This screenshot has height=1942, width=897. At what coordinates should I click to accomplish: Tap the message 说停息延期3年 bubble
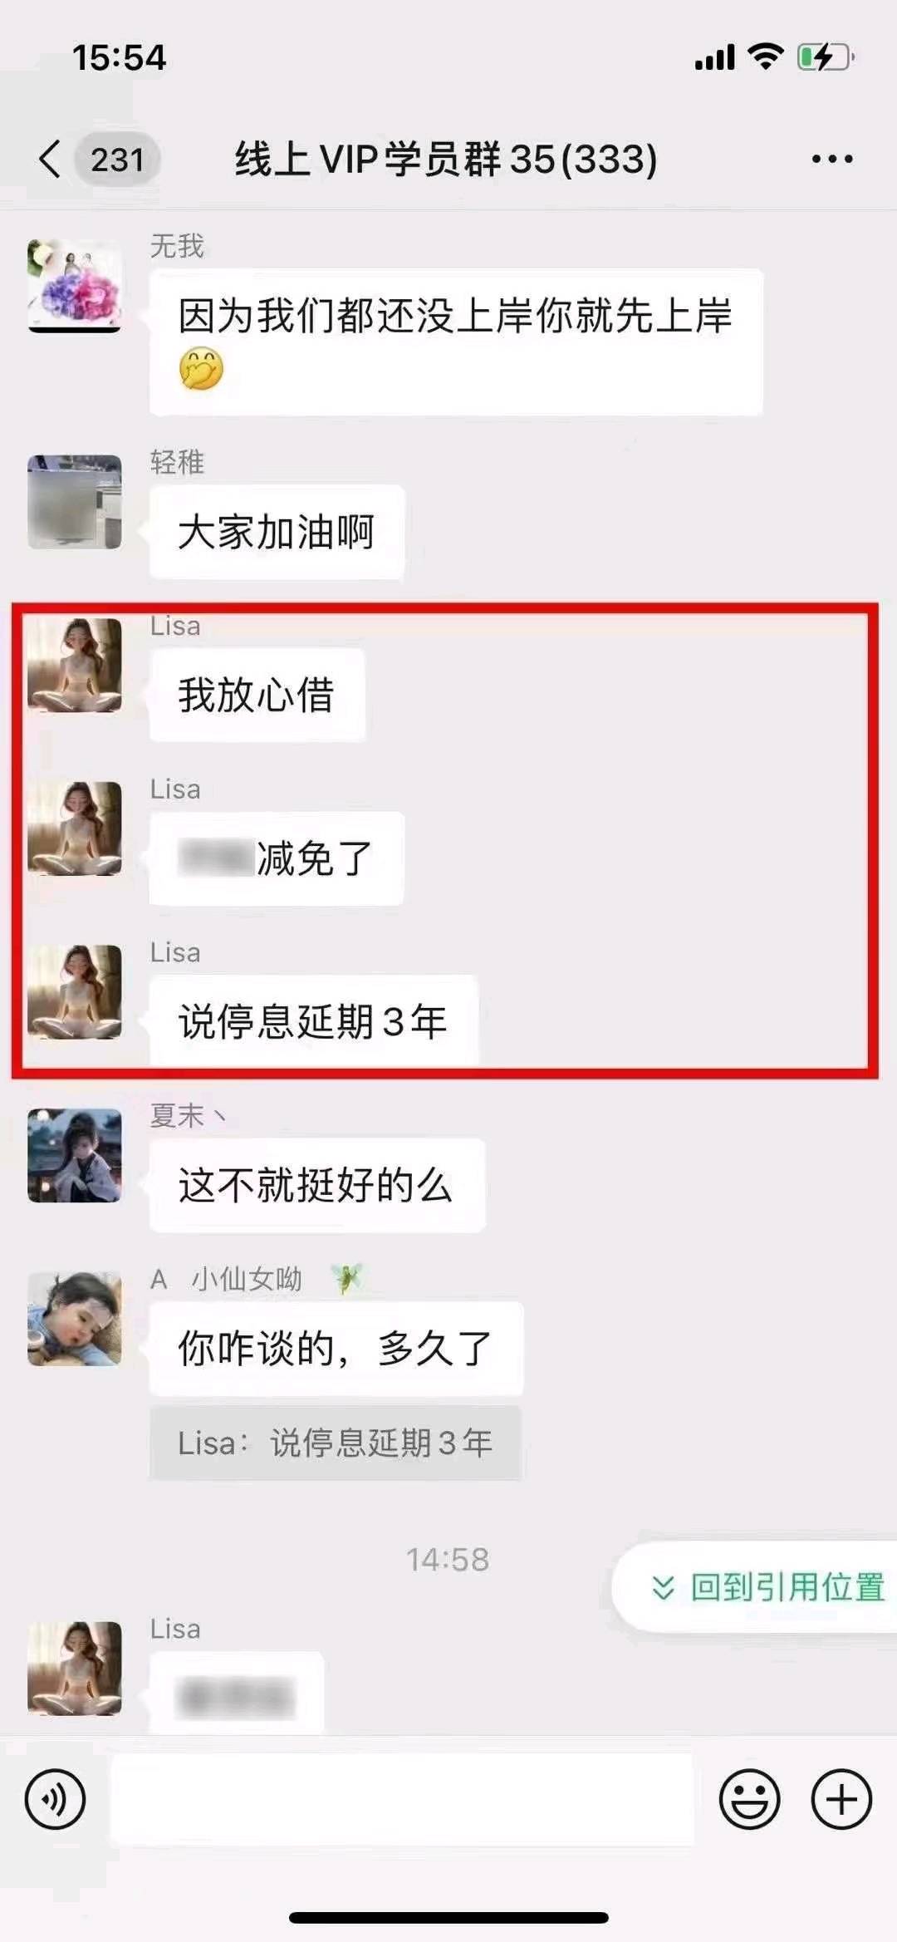click(314, 1021)
